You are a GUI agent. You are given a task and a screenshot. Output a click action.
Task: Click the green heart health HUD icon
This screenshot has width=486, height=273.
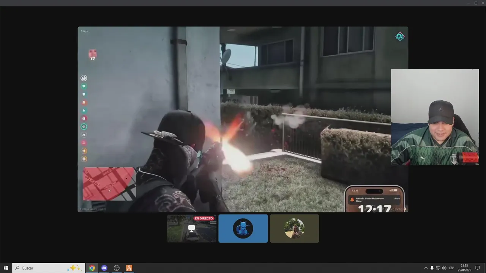tap(84, 86)
